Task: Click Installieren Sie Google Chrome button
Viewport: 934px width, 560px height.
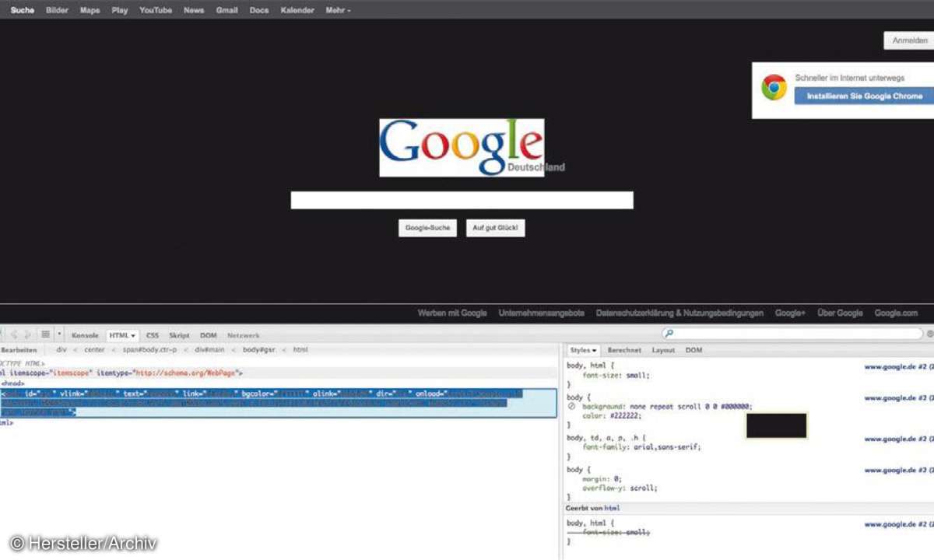Action: pos(864,96)
